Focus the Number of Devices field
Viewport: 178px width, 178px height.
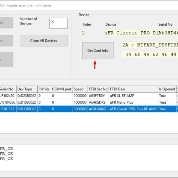coord(59,23)
